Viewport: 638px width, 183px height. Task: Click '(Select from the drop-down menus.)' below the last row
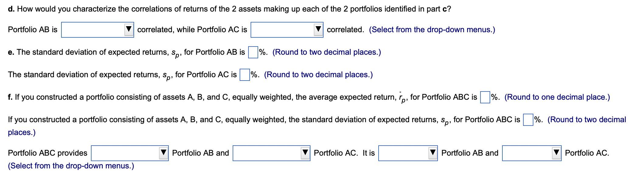[x=71, y=166]
